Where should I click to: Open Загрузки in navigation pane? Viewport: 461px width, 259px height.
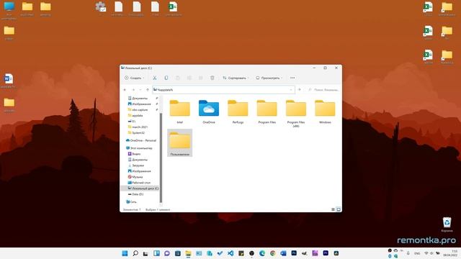tap(138, 165)
